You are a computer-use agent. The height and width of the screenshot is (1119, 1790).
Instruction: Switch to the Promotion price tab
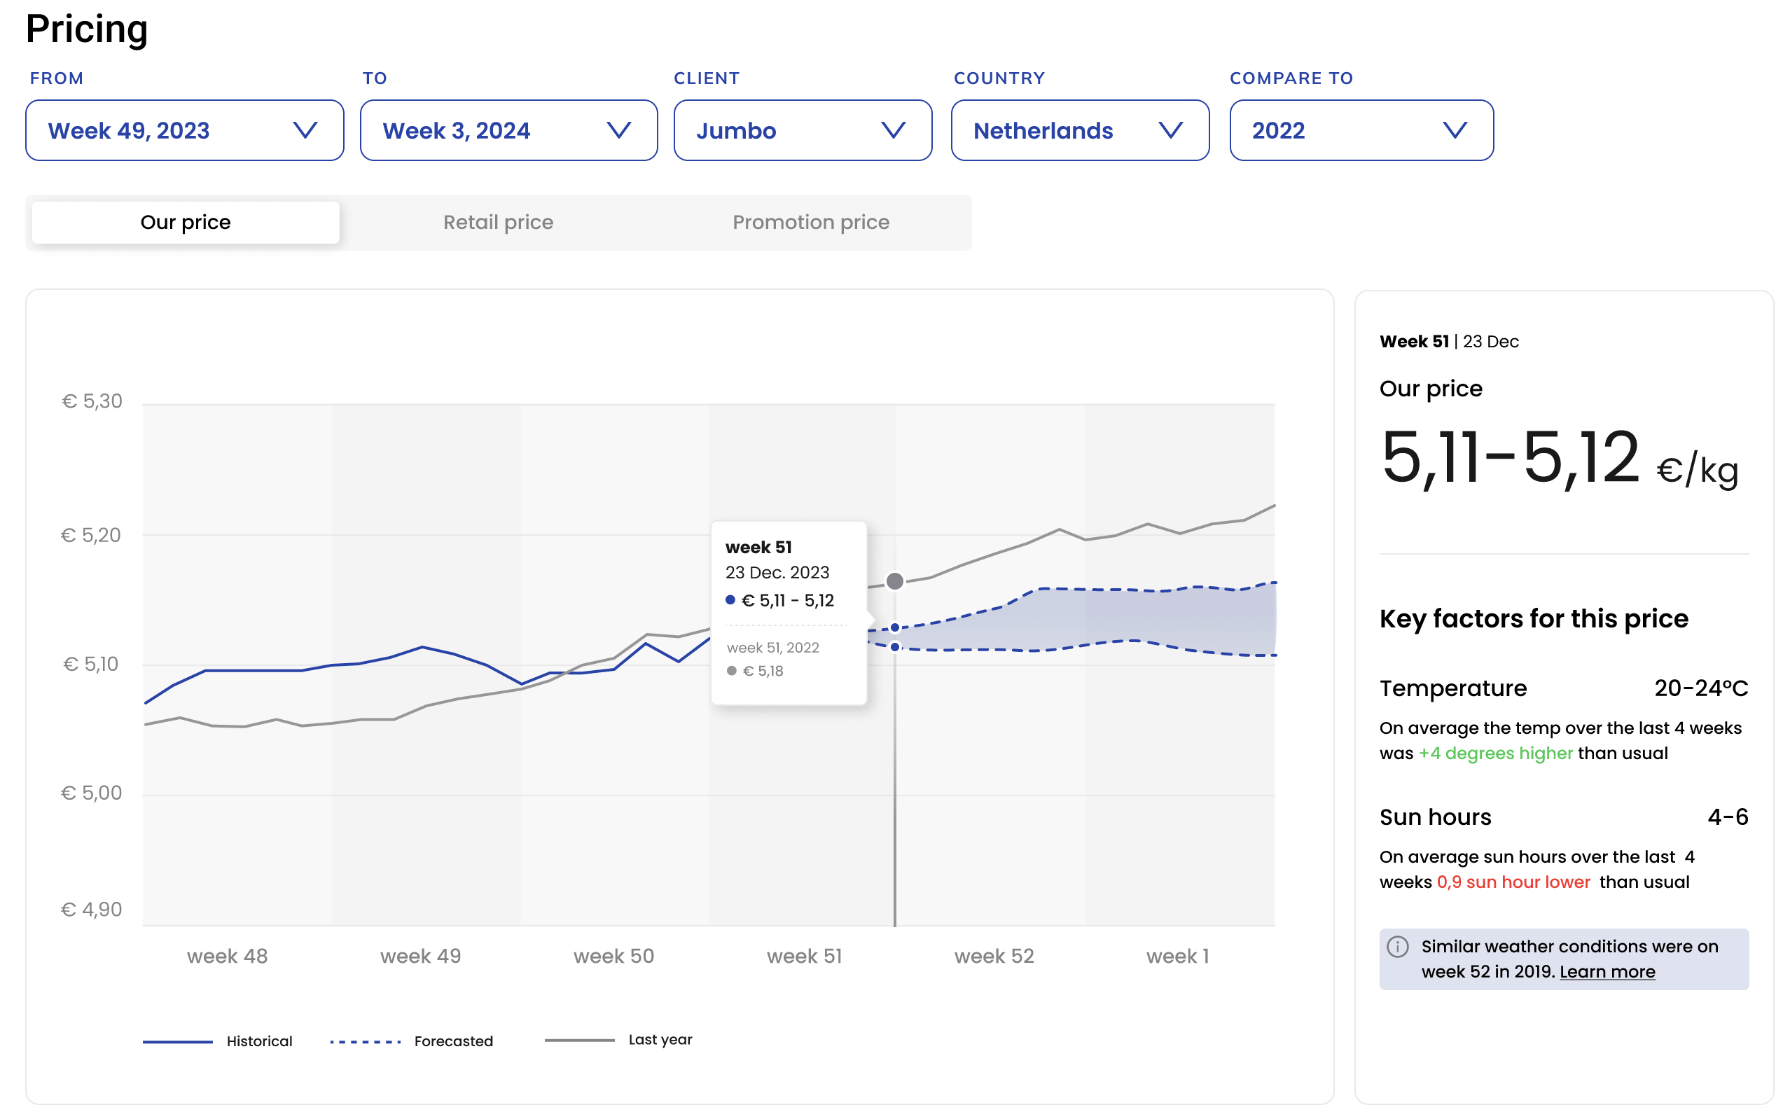(x=811, y=222)
